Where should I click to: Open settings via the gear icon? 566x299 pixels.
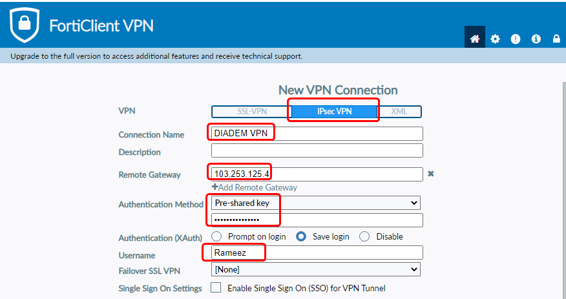coord(495,39)
